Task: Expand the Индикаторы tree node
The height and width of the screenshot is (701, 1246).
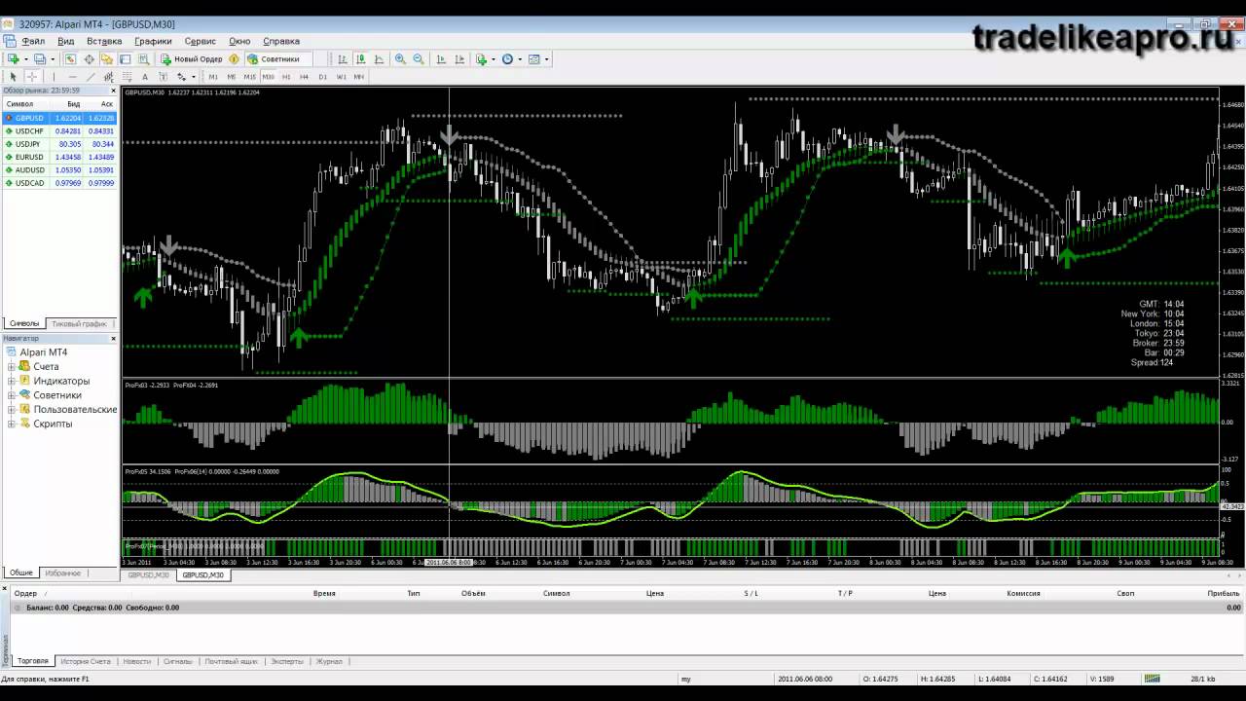Action: (12, 381)
